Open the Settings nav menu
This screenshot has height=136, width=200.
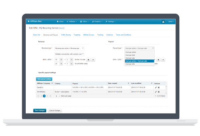tap(110, 22)
